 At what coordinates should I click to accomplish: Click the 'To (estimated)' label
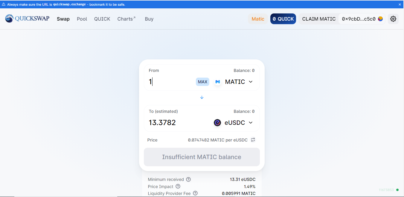163,111
